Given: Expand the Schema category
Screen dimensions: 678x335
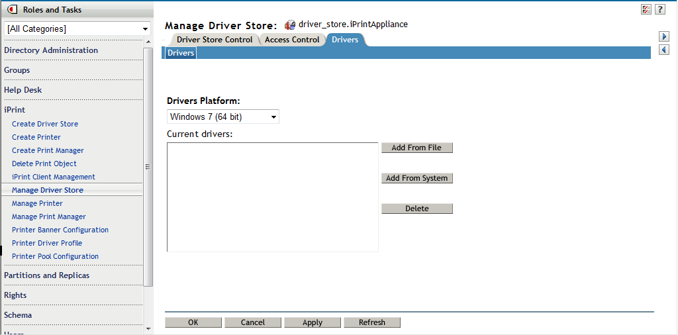Looking at the screenshot, I should [18, 315].
